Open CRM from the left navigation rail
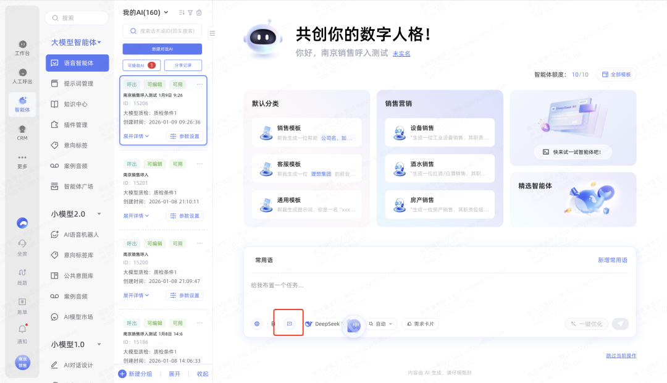The height and width of the screenshot is (383, 667). [22, 132]
